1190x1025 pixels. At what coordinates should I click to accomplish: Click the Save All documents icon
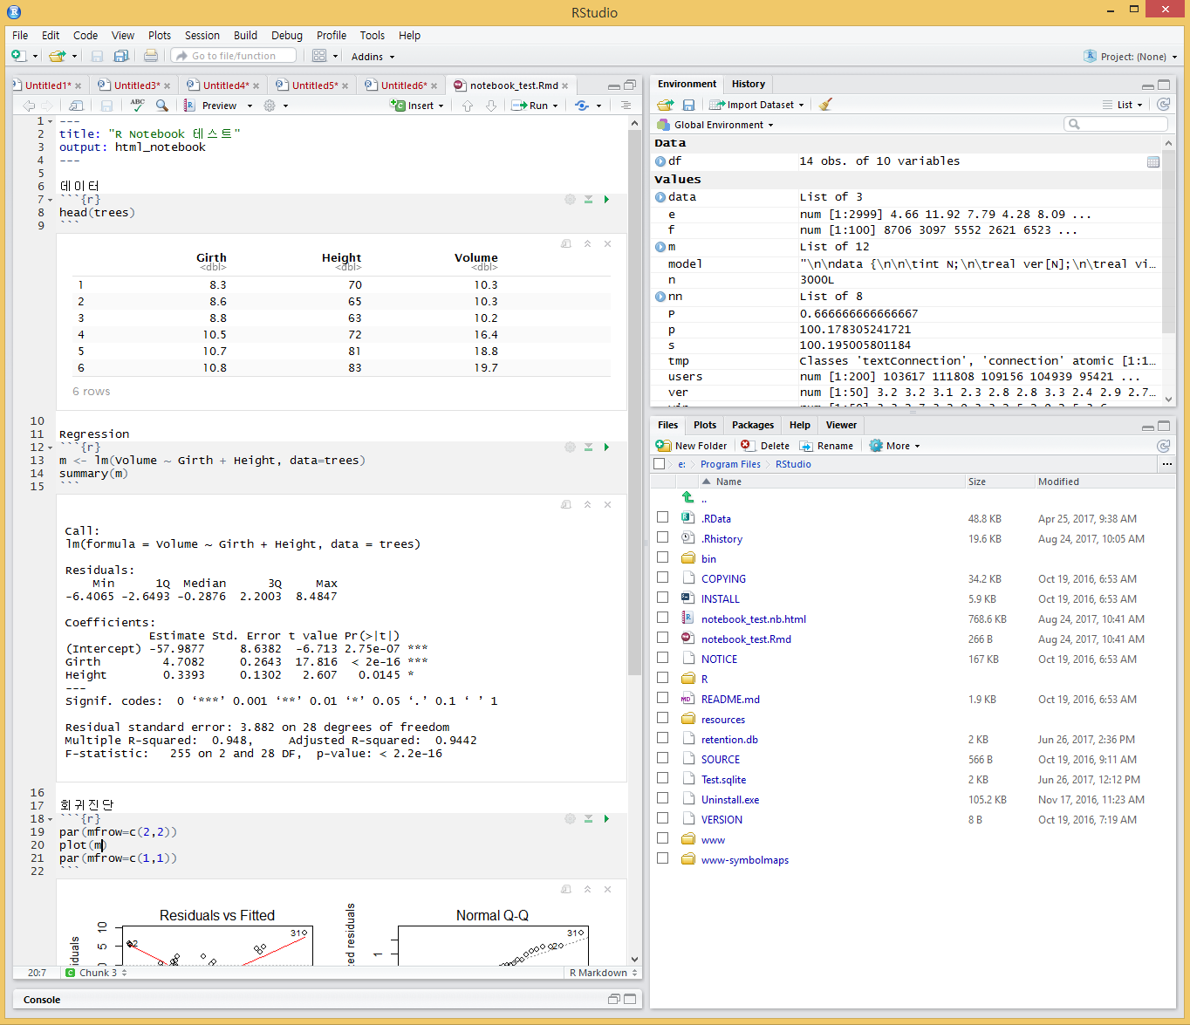click(x=121, y=56)
